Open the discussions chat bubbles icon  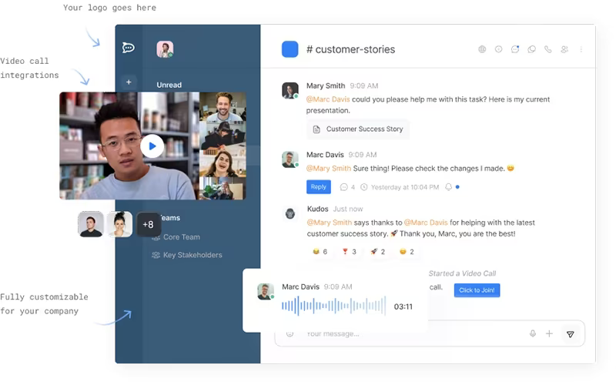(x=531, y=49)
